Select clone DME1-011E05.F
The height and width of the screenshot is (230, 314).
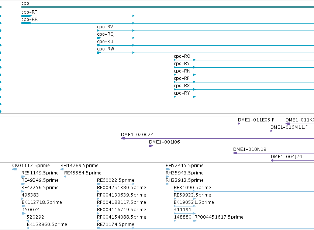coord(256,120)
